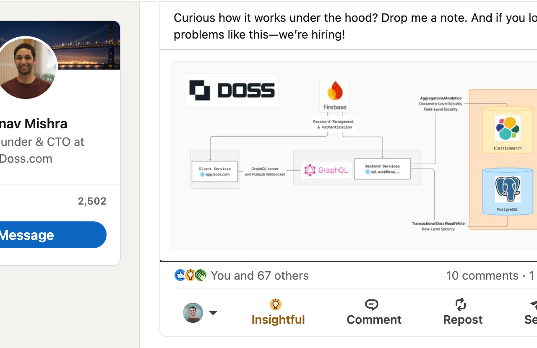This screenshot has width=537, height=348.
Task: Click the 'Transactional Data Read/Write' label
Action: pos(438,223)
